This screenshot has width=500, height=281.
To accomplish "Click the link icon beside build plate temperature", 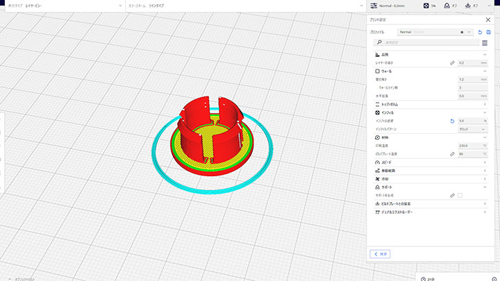I will coord(452,154).
